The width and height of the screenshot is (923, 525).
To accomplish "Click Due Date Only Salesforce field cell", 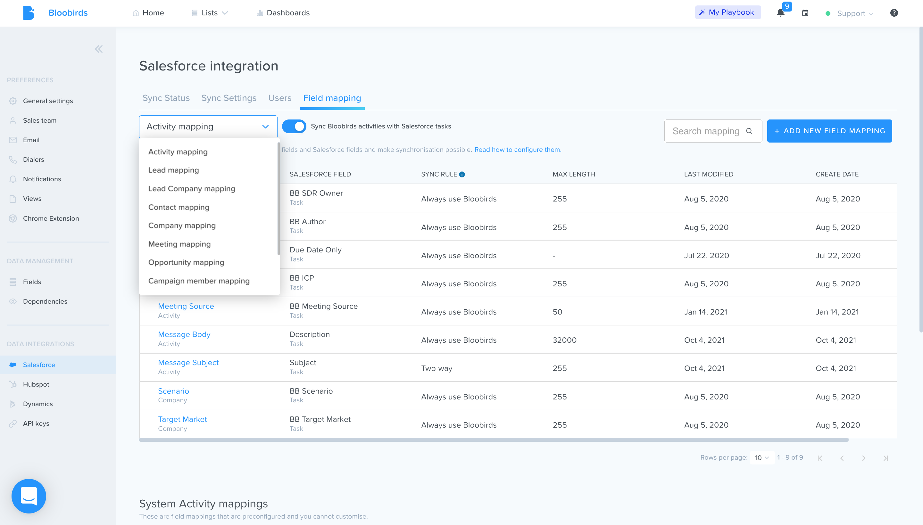I will pyautogui.click(x=315, y=254).
